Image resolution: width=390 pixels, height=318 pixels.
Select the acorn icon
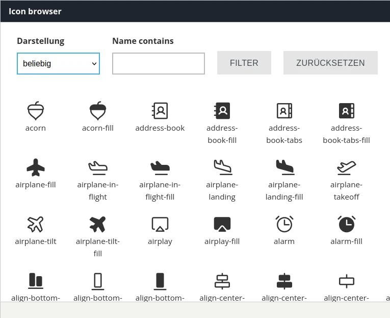[x=36, y=111]
